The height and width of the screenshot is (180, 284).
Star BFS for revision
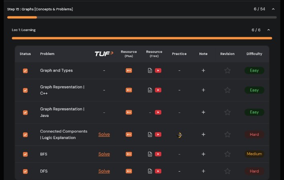(x=227, y=154)
